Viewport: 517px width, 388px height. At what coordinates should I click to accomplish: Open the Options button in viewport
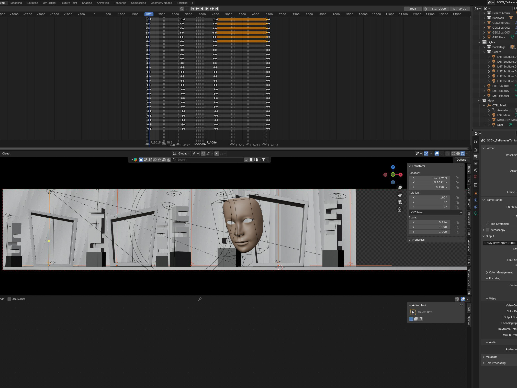click(x=463, y=160)
